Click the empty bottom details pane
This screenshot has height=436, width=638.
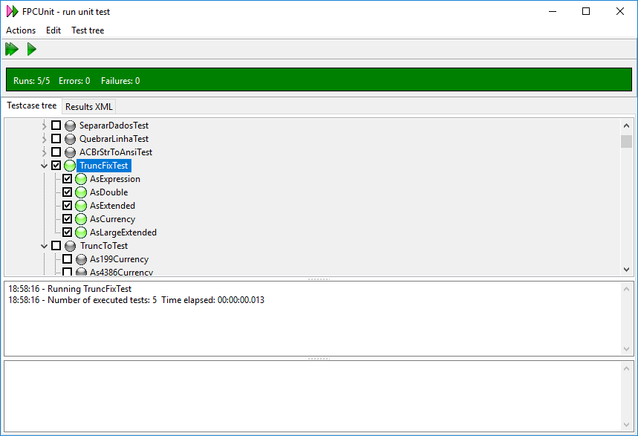click(x=313, y=396)
